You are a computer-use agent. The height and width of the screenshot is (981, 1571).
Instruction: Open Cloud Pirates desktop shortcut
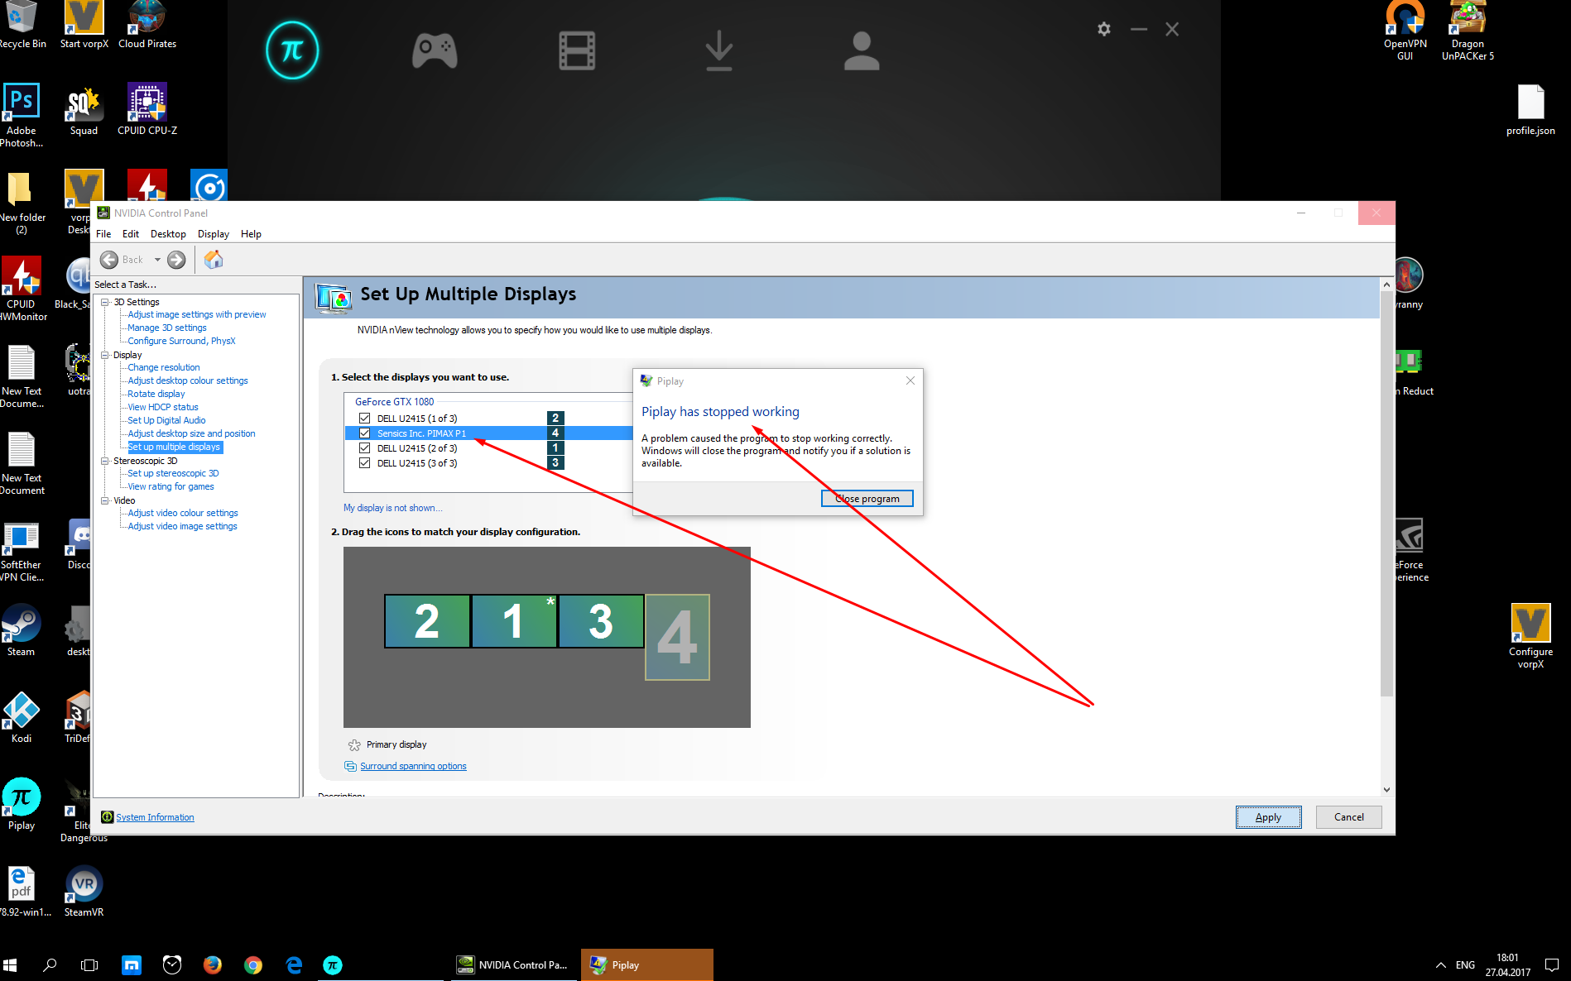tap(147, 25)
